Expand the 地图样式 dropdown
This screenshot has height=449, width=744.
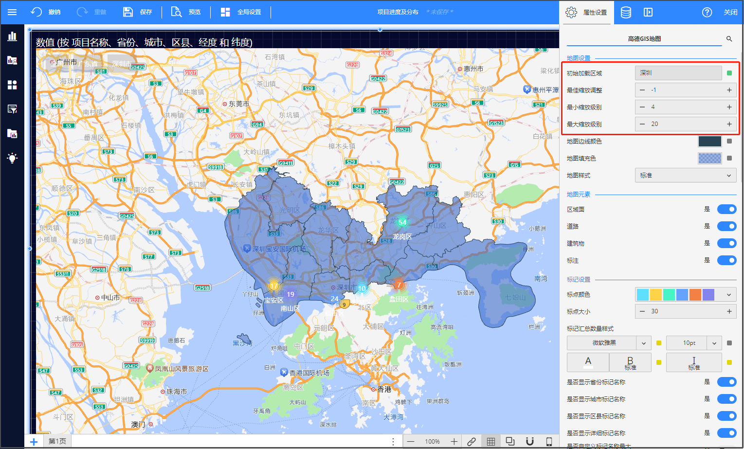(x=685, y=176)
